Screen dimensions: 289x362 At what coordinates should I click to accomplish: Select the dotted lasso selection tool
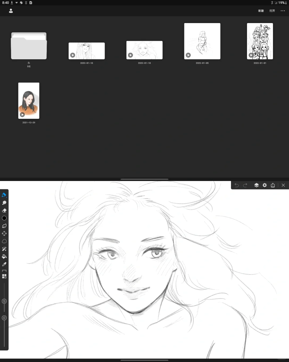tap(4, 241)
